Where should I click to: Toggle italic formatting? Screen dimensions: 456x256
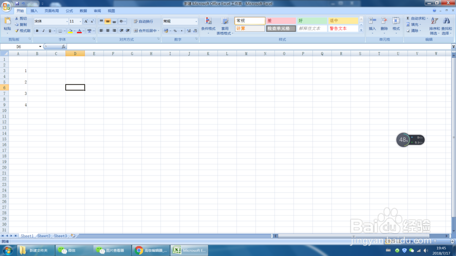44,31
